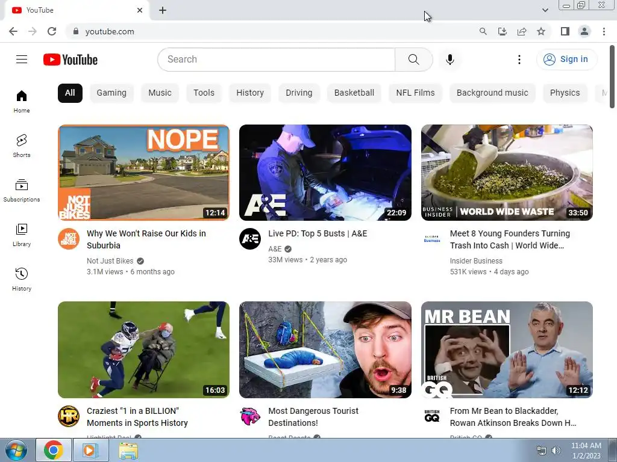Open the A&E channel avatar
This screenshot has height=462, width=617.
click(x=250, y=239)
